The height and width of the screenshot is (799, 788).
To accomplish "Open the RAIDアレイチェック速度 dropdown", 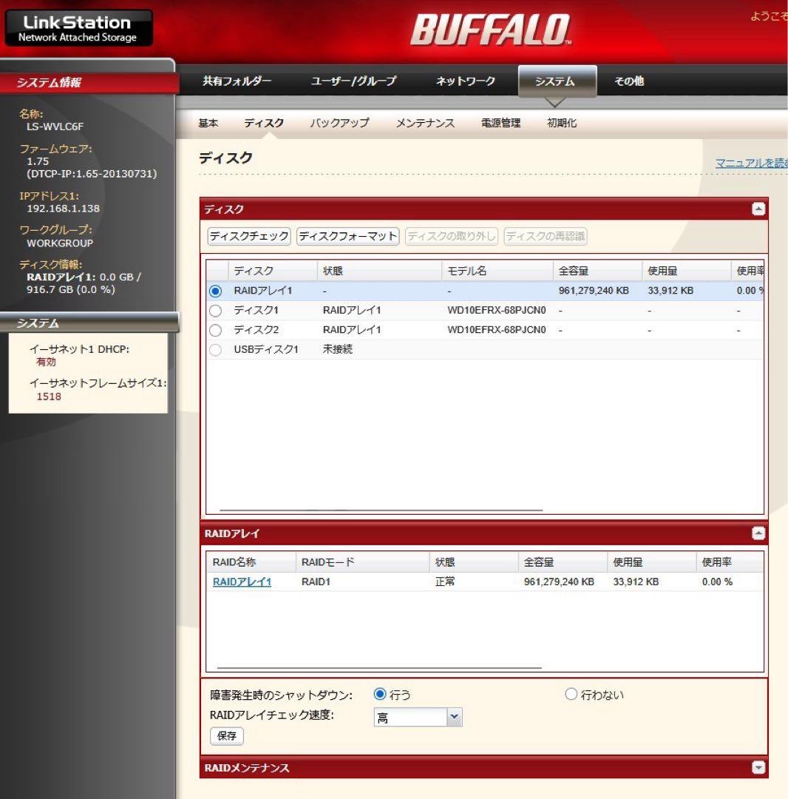I will pyautogui.click(x=455, y=717).
